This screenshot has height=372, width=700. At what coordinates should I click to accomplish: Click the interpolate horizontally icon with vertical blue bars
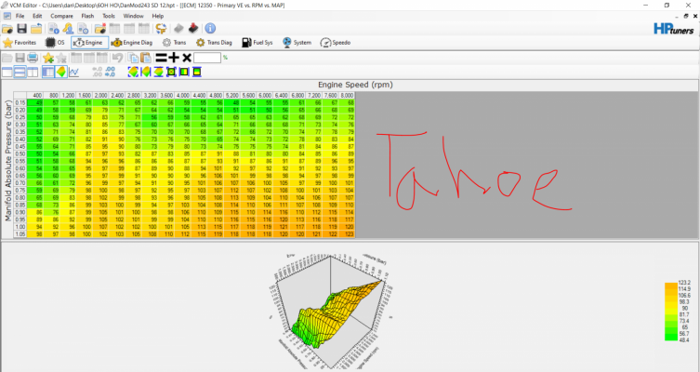[146, 72]
